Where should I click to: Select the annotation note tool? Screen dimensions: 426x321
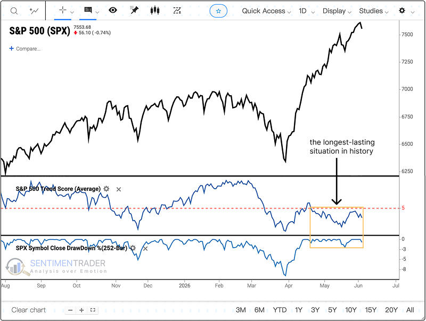point(88,10)
